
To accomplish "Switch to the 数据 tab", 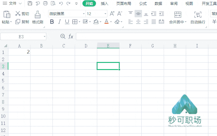I will pos(158,4).
